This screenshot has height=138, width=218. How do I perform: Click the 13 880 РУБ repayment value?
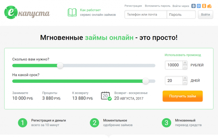82,98
